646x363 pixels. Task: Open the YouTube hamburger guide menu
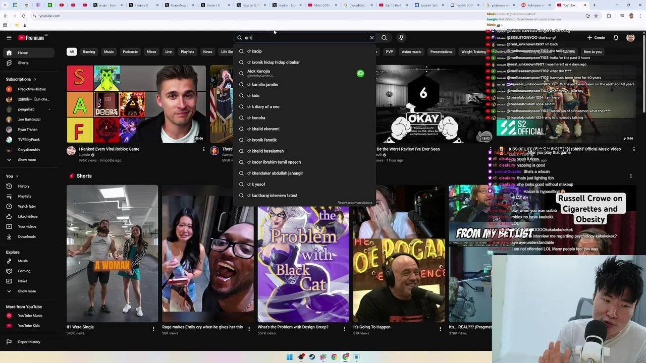click(9, 38)
